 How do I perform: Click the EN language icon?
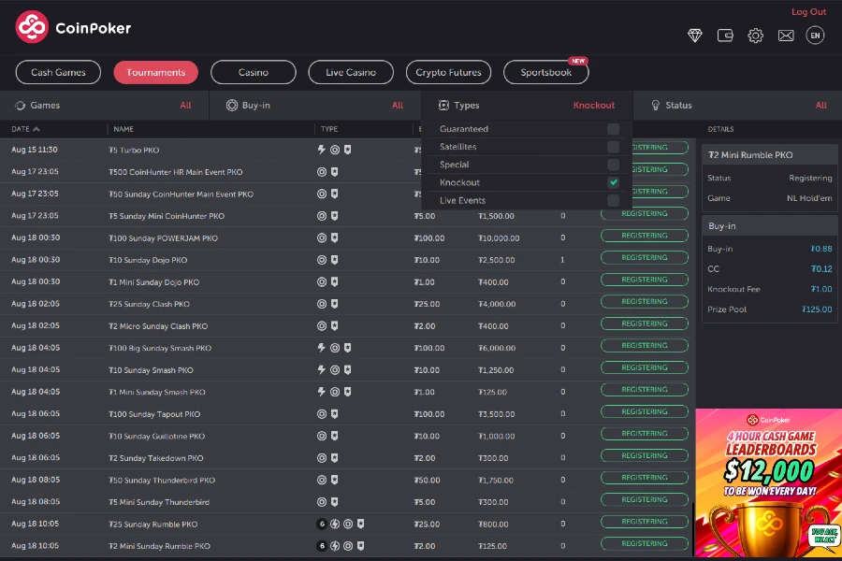[x=814, y=36]
